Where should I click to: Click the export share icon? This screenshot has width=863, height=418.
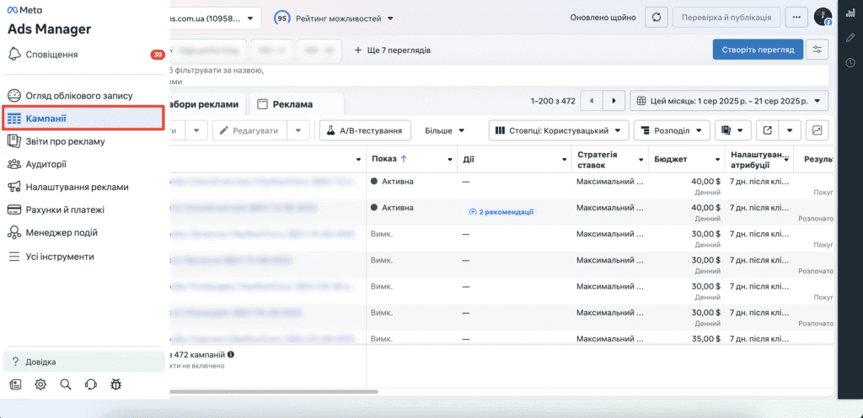[767, 130]
